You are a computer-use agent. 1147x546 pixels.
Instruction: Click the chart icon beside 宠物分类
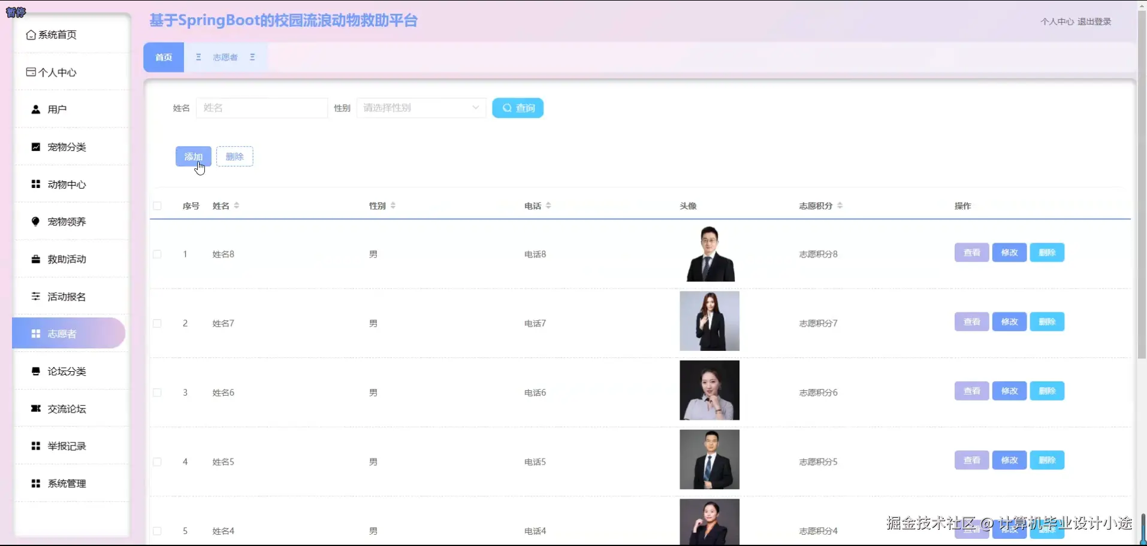pos(36,147)
